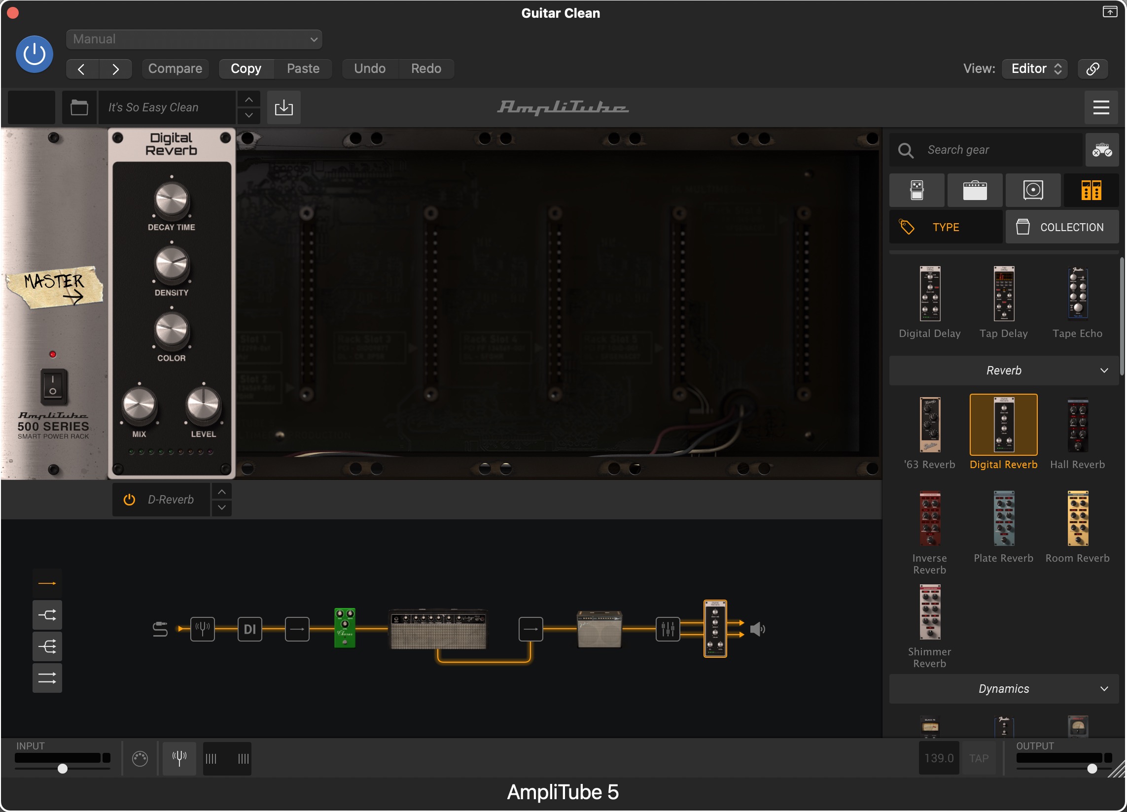Click the DECAY TIME knob
The width and height of the screenshot is (1127, 812).
pyautogui.click(x=172, y=200)
